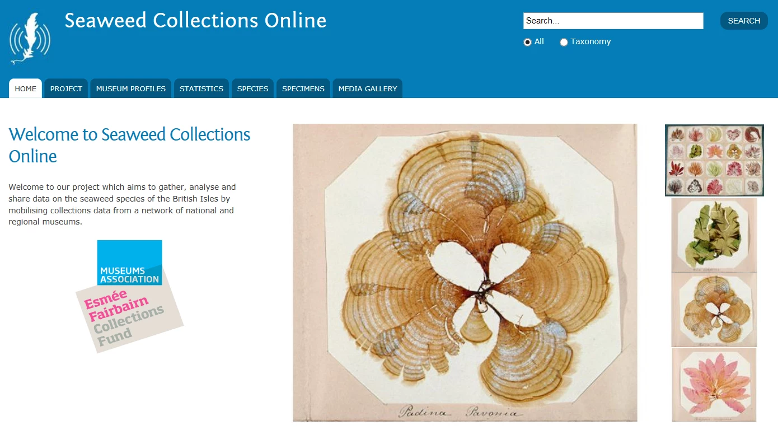
Task: Select the Taxonomy search radio button
Action: (564, 42)
